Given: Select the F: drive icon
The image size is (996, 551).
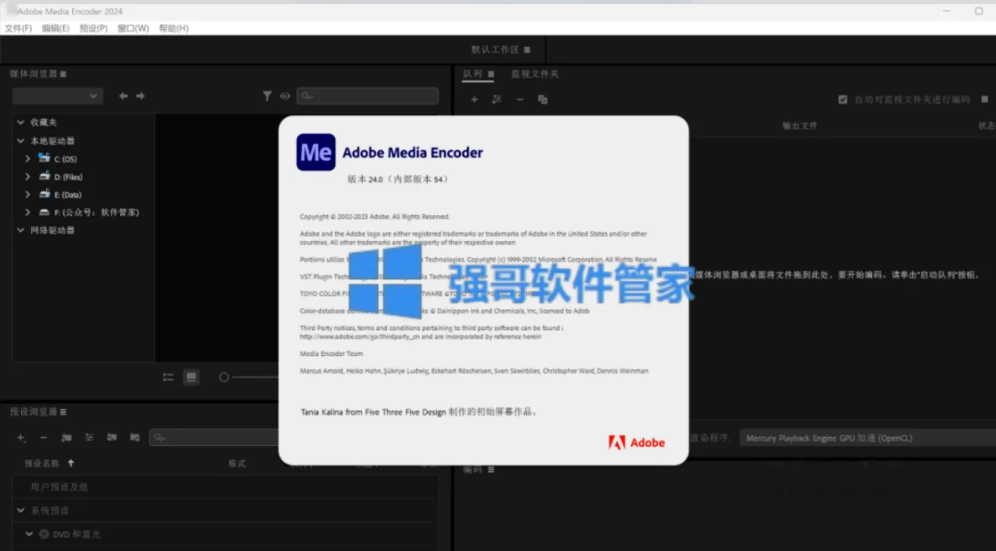Looking at the screenshot, I should coord(44,212).
